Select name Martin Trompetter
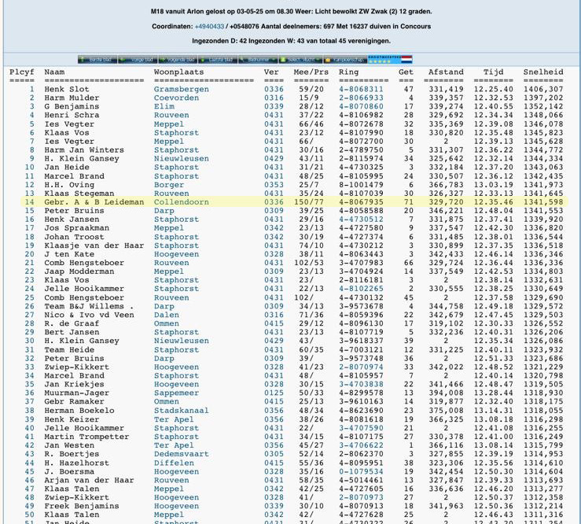This screenshot has width=581, height=524. pyautogui.click(x=86, y=437)
